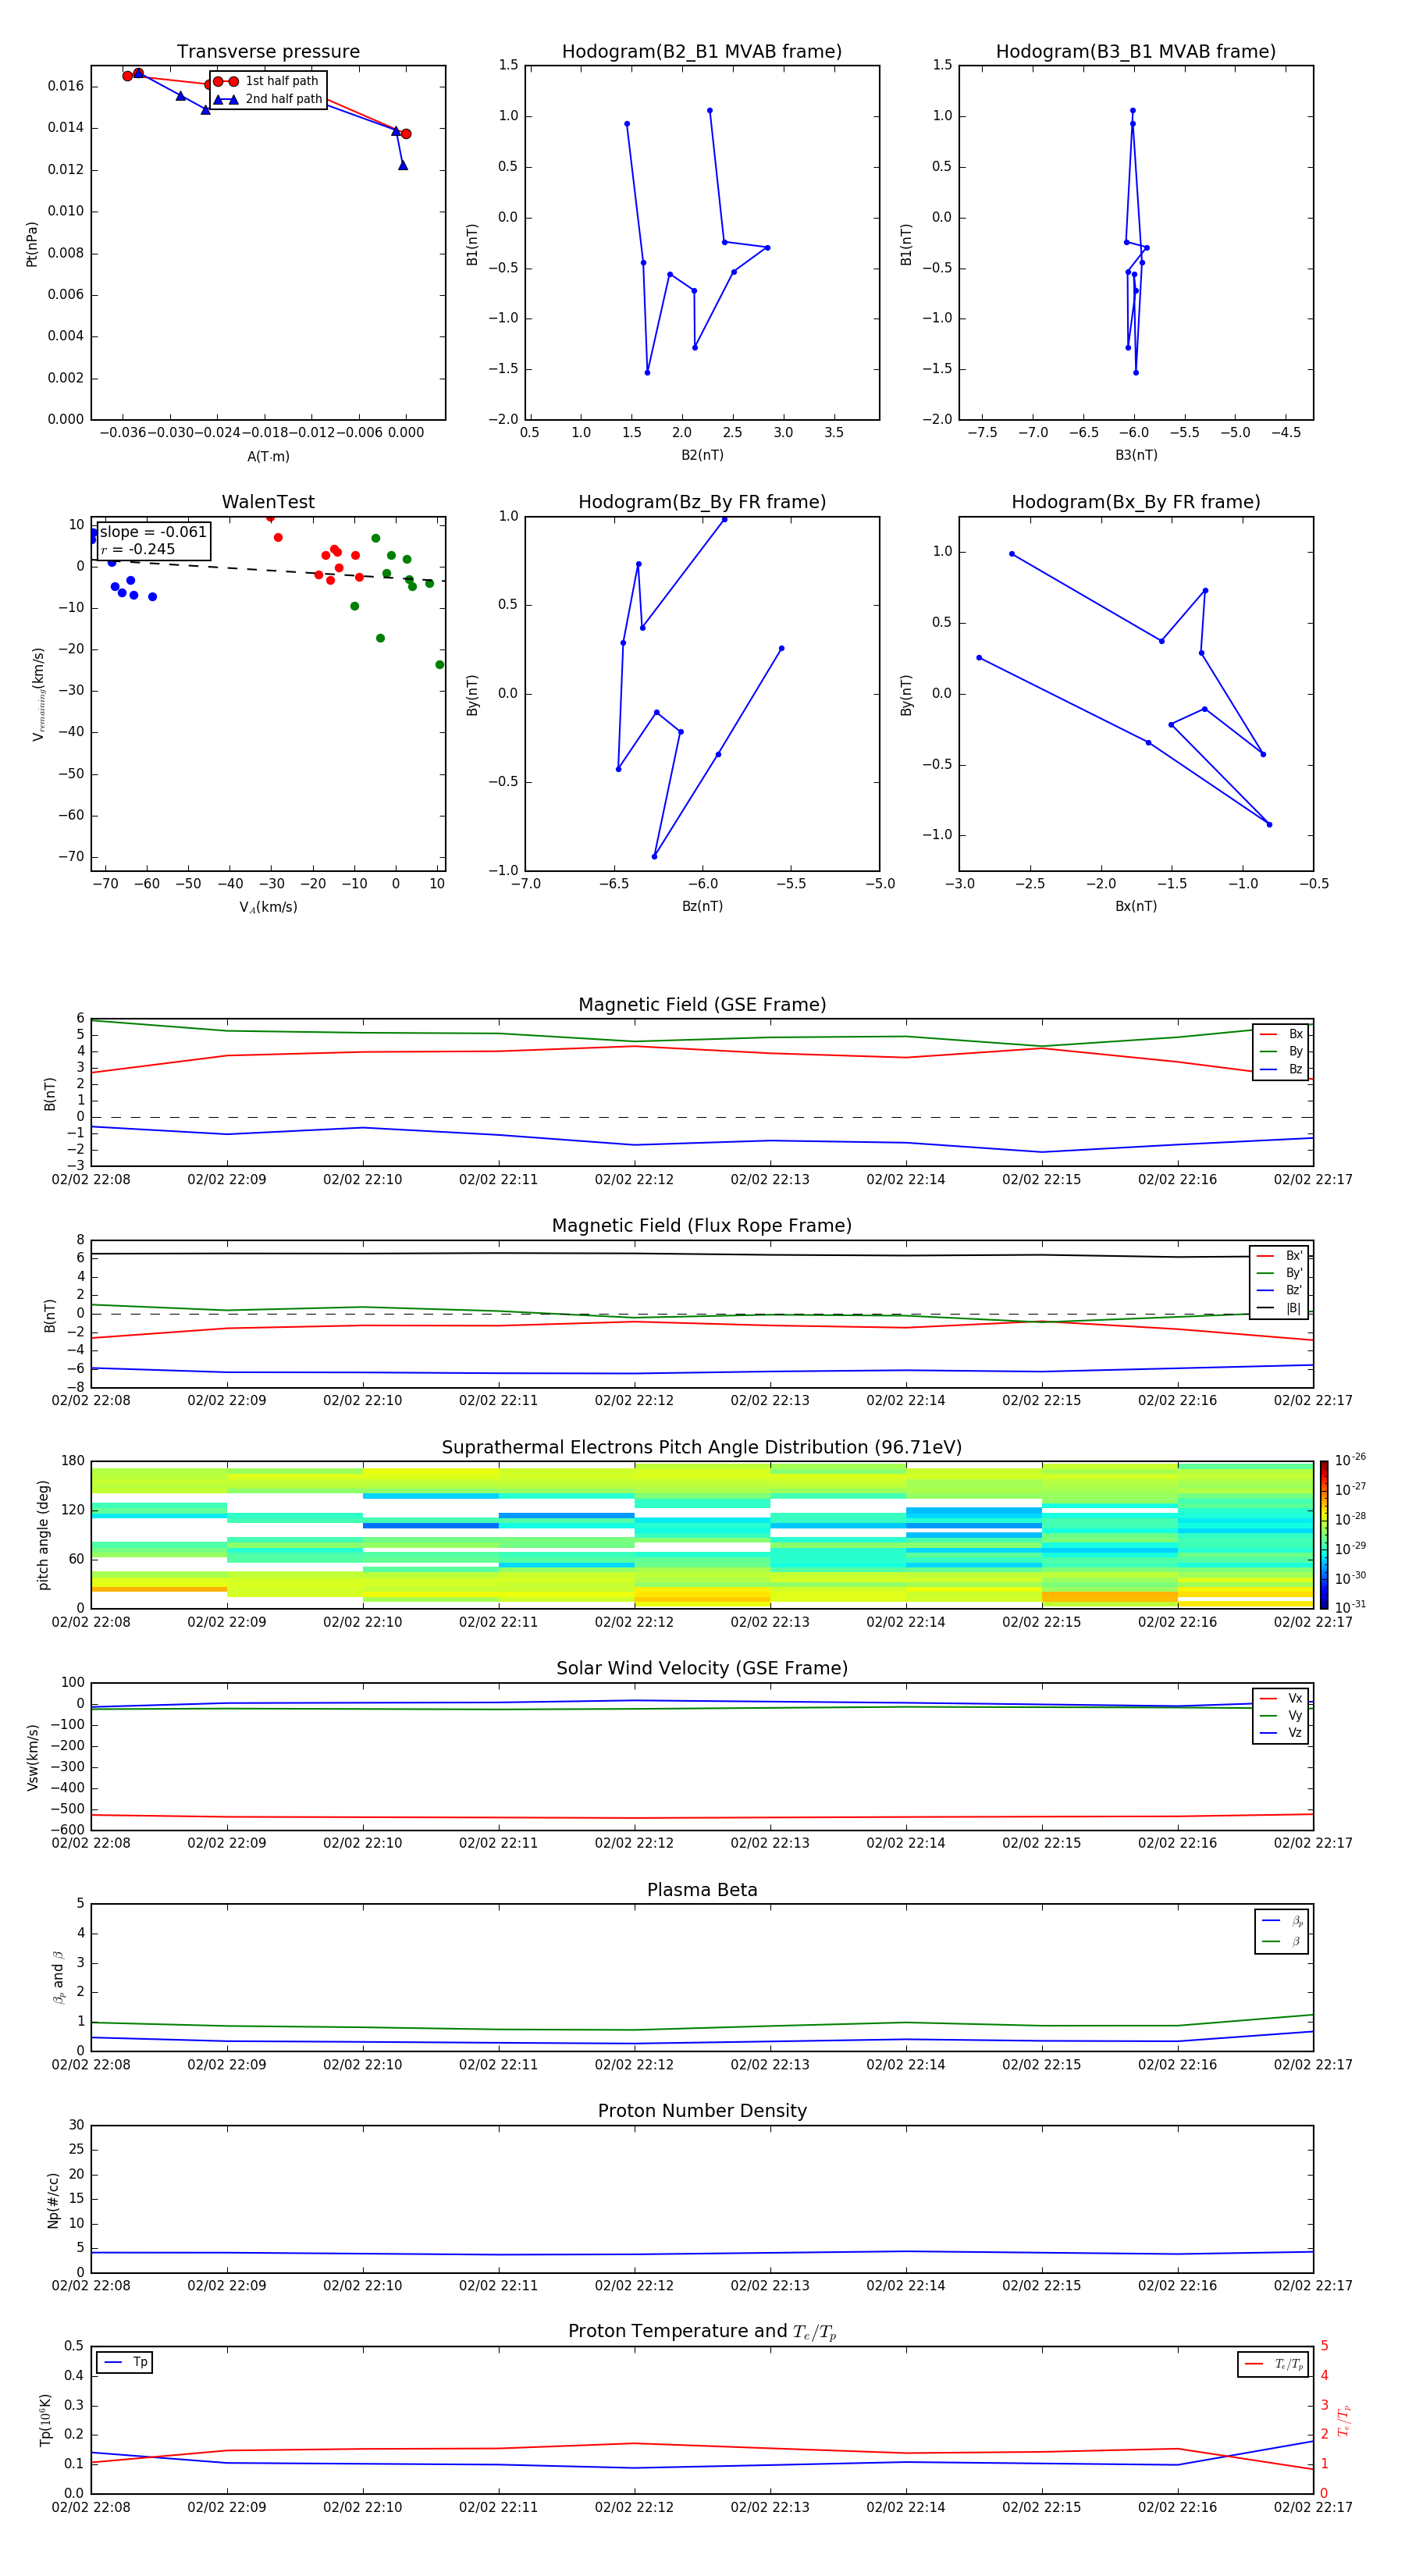
Task: Click the 'Transverse pressure' plot title
Action: (268, 52)
